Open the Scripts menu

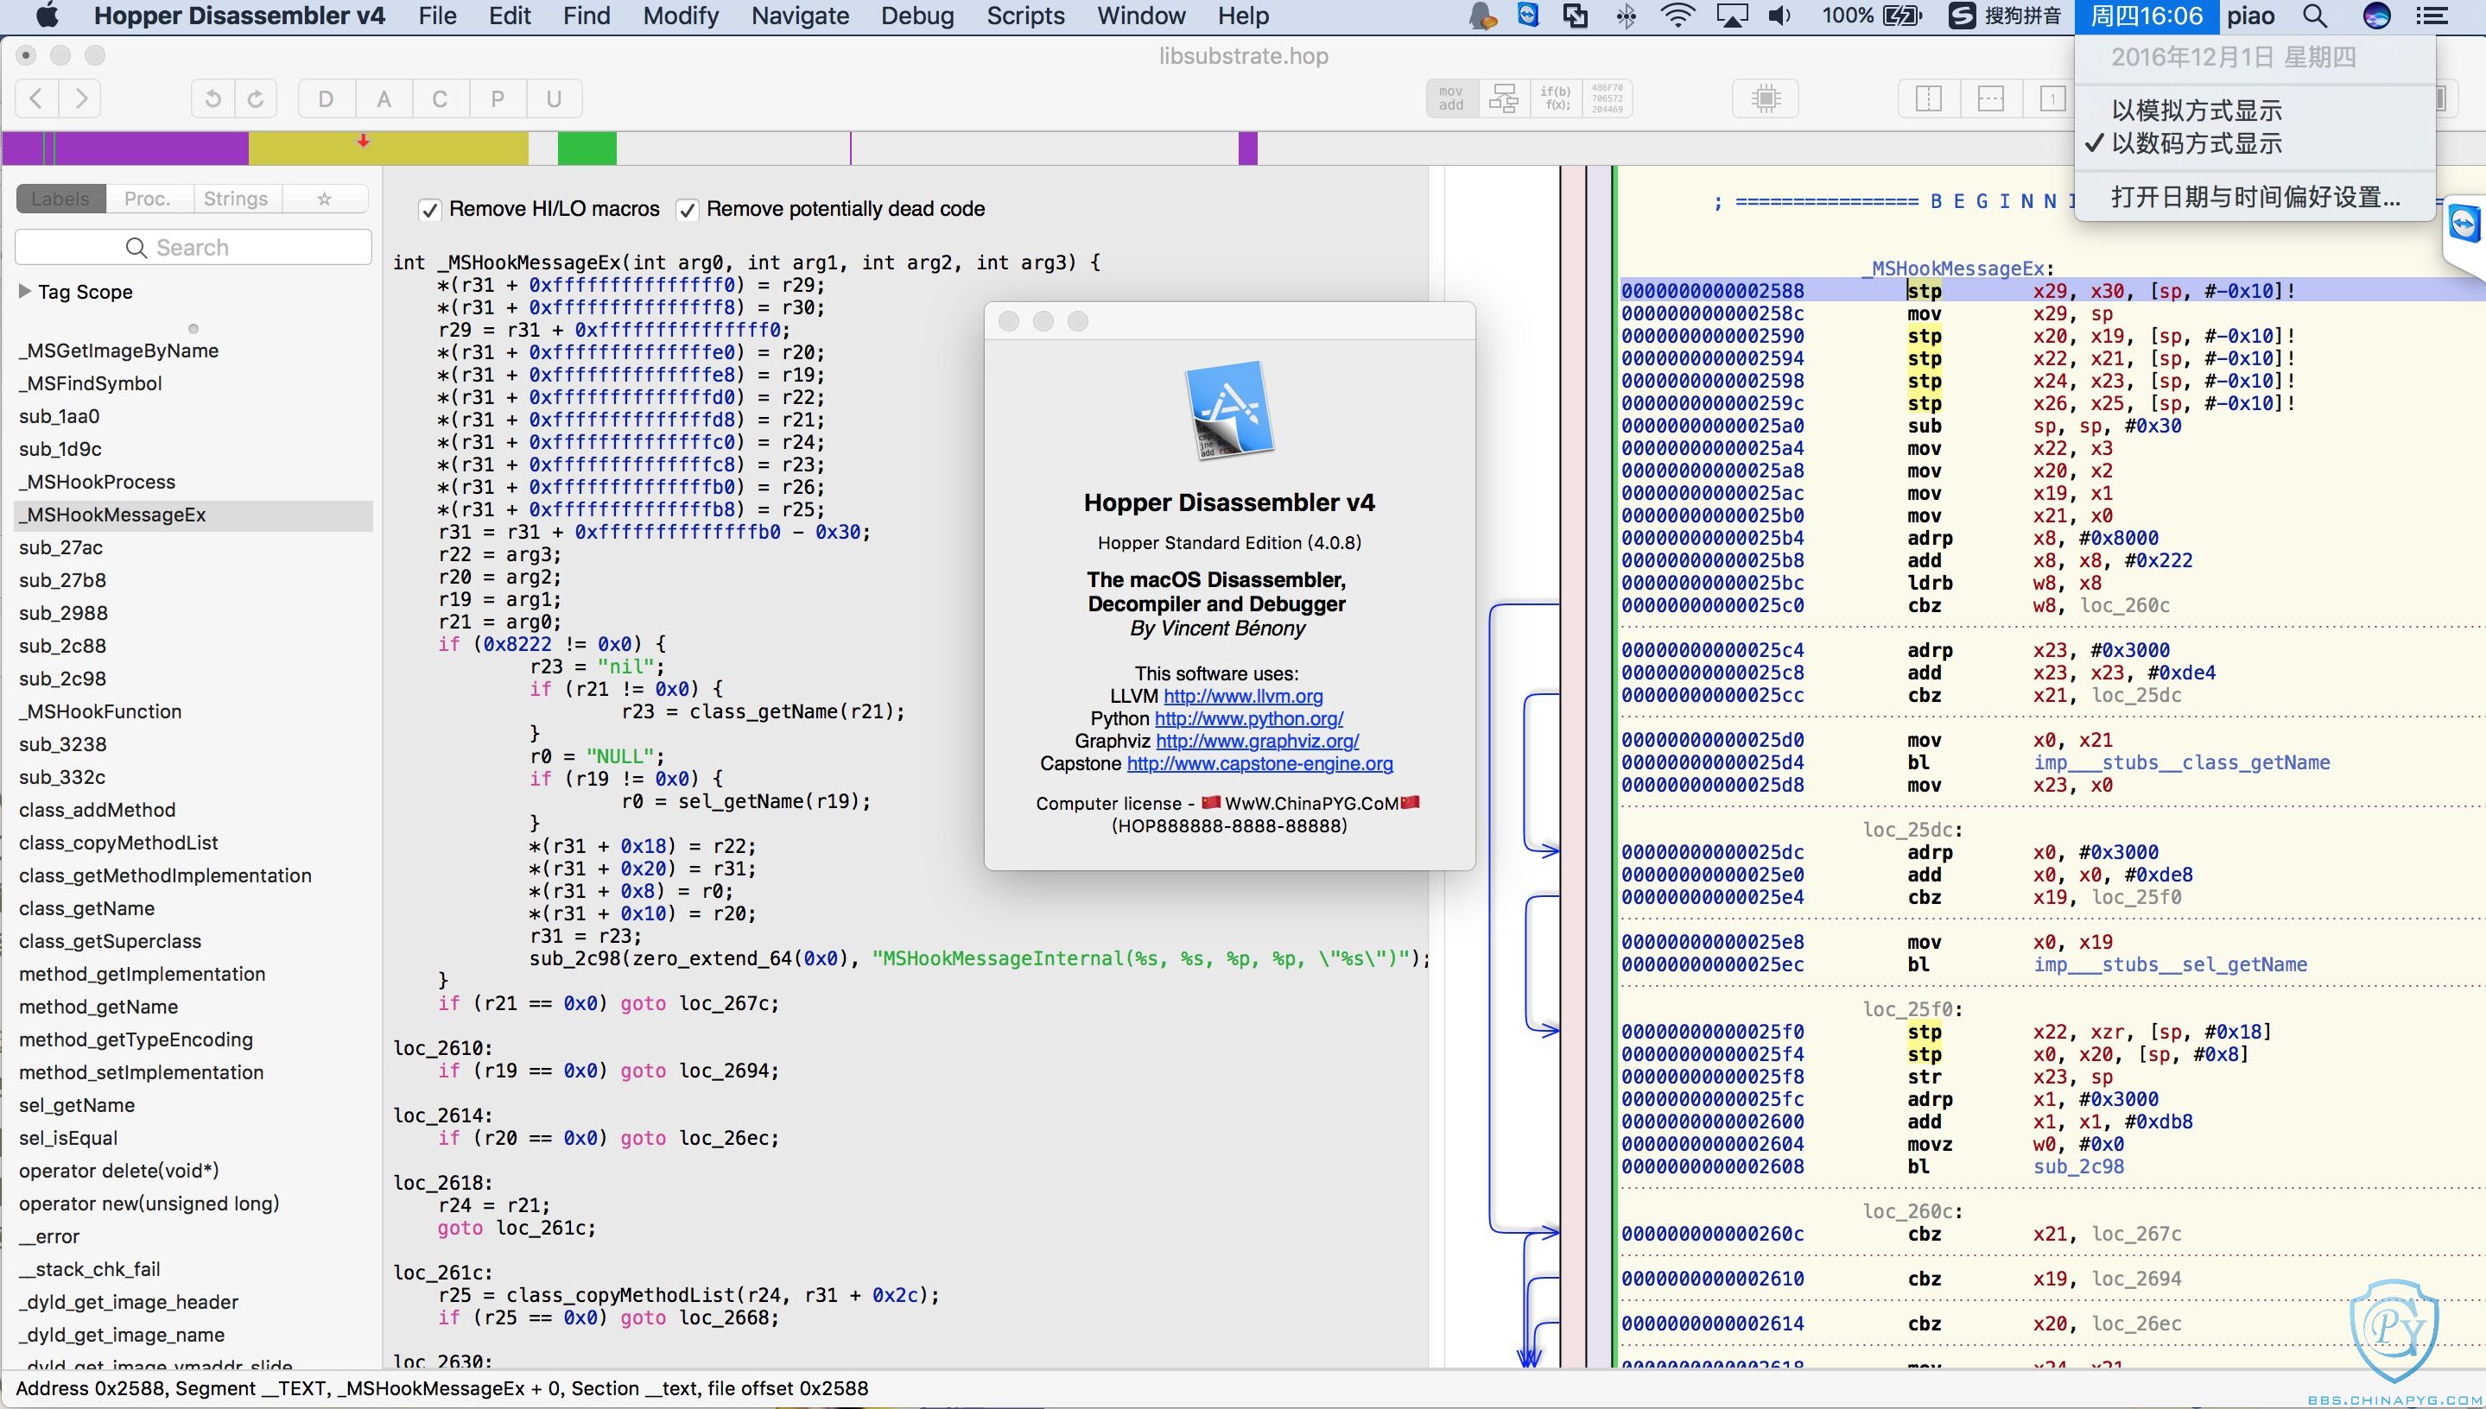pos(1025,16)
